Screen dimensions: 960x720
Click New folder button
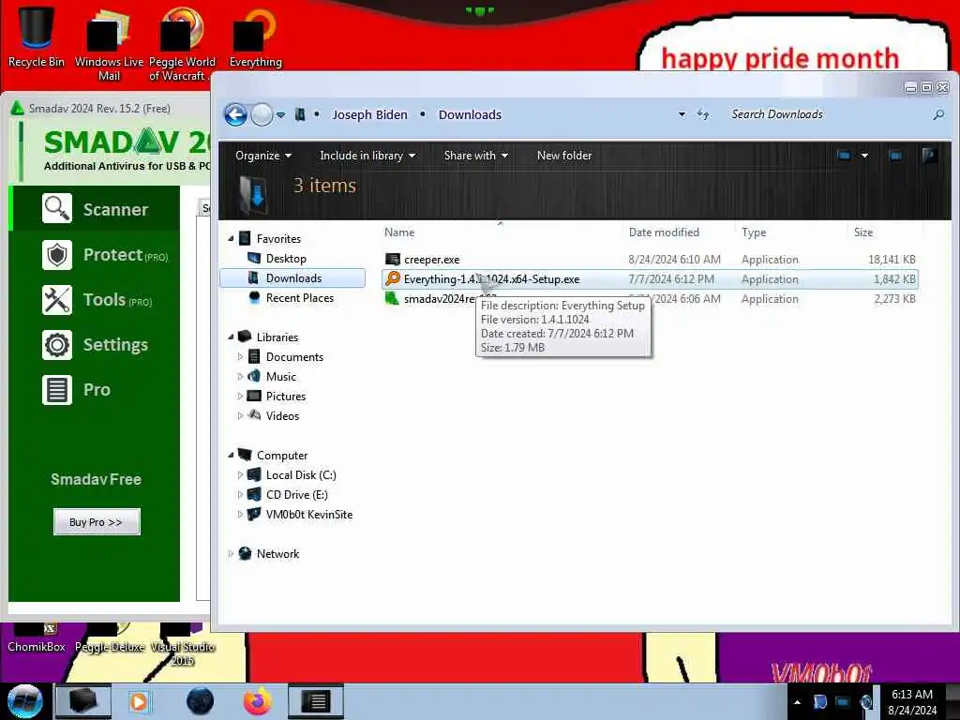(x=563, y=156)
